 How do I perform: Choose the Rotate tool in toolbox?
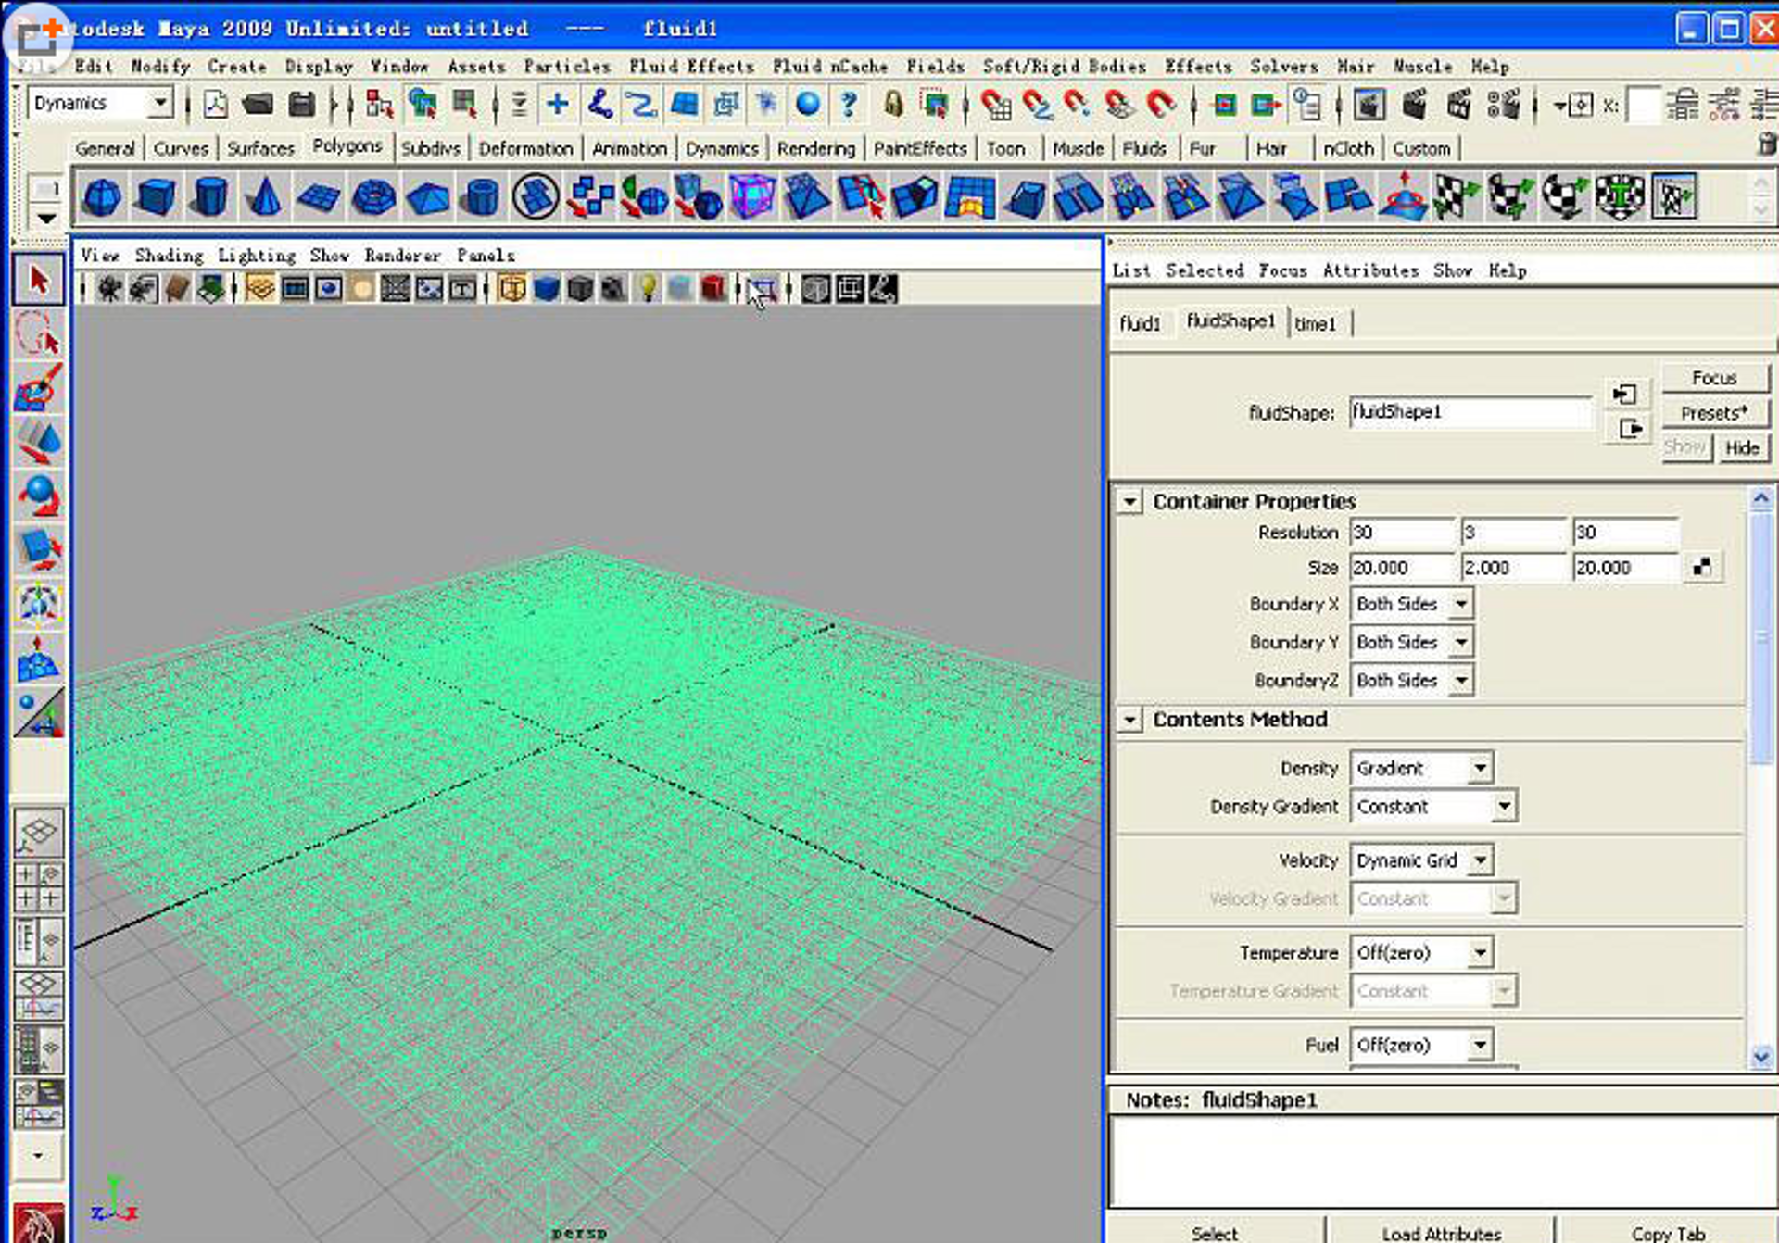click(38, 496)
